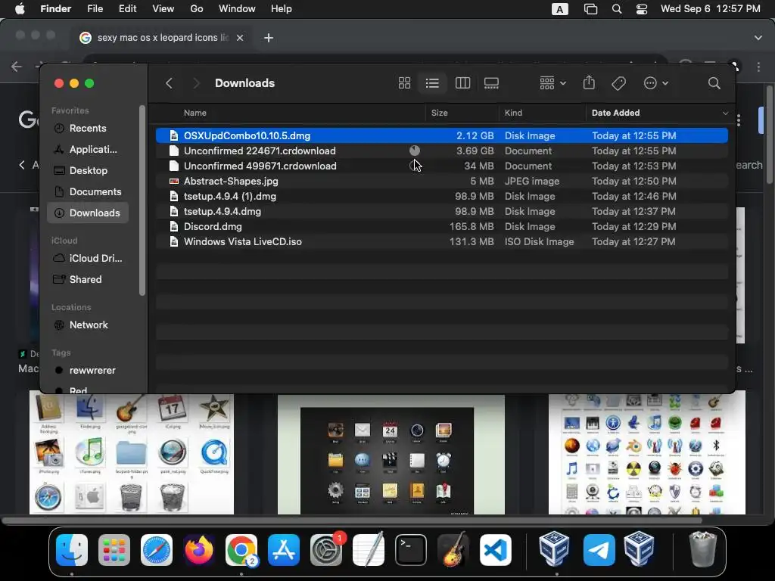The height and width of the screenshot is (581, 775).
Task: Select Discord.dmg file
Action: (x=441, y=226)
